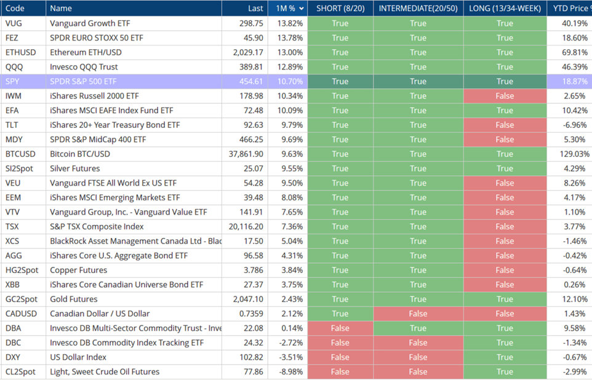Image resolution: width=592 pixels, height=380 pixels.
Task: Click the red False LONG cell for IWM
Action: (505, 96)
